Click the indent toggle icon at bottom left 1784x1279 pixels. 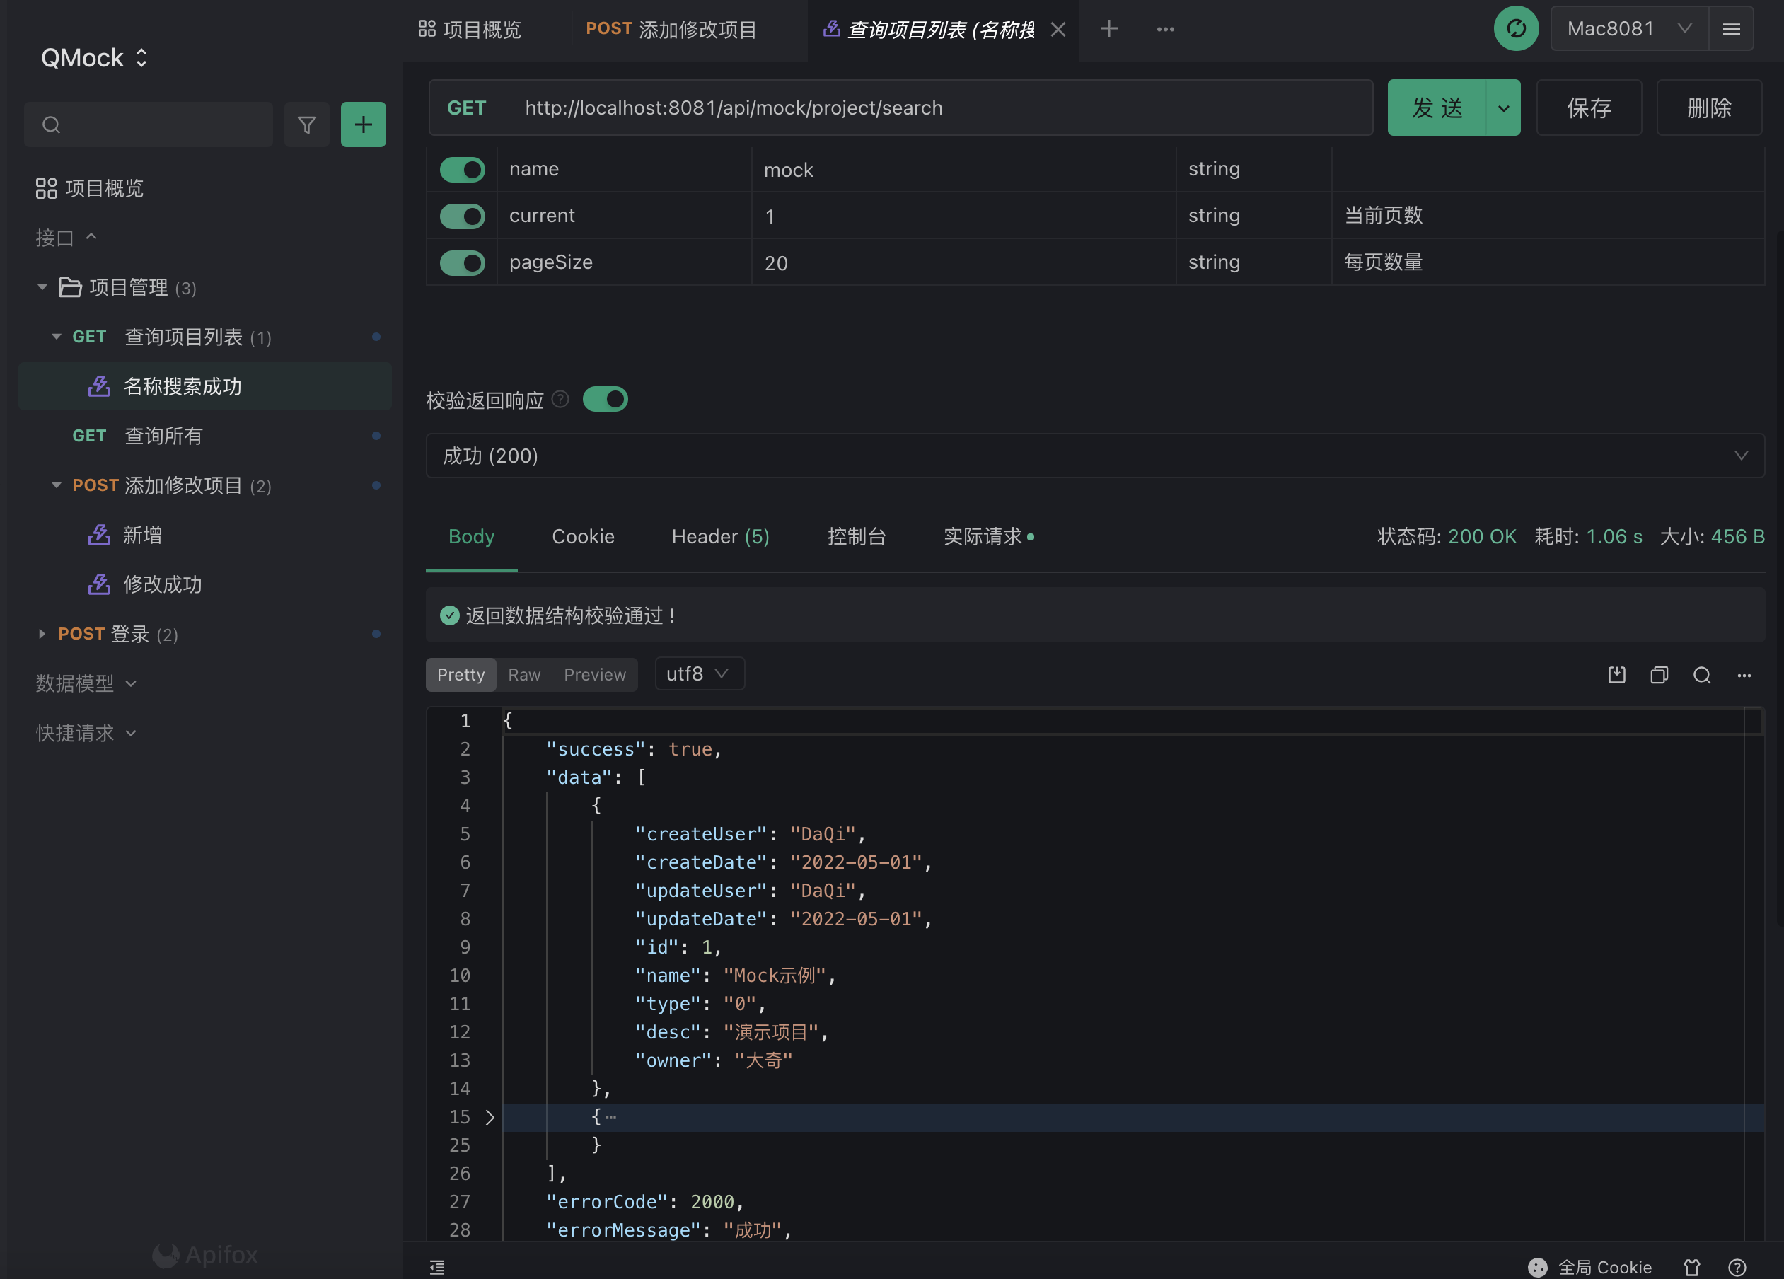(x=437, y=1266)
